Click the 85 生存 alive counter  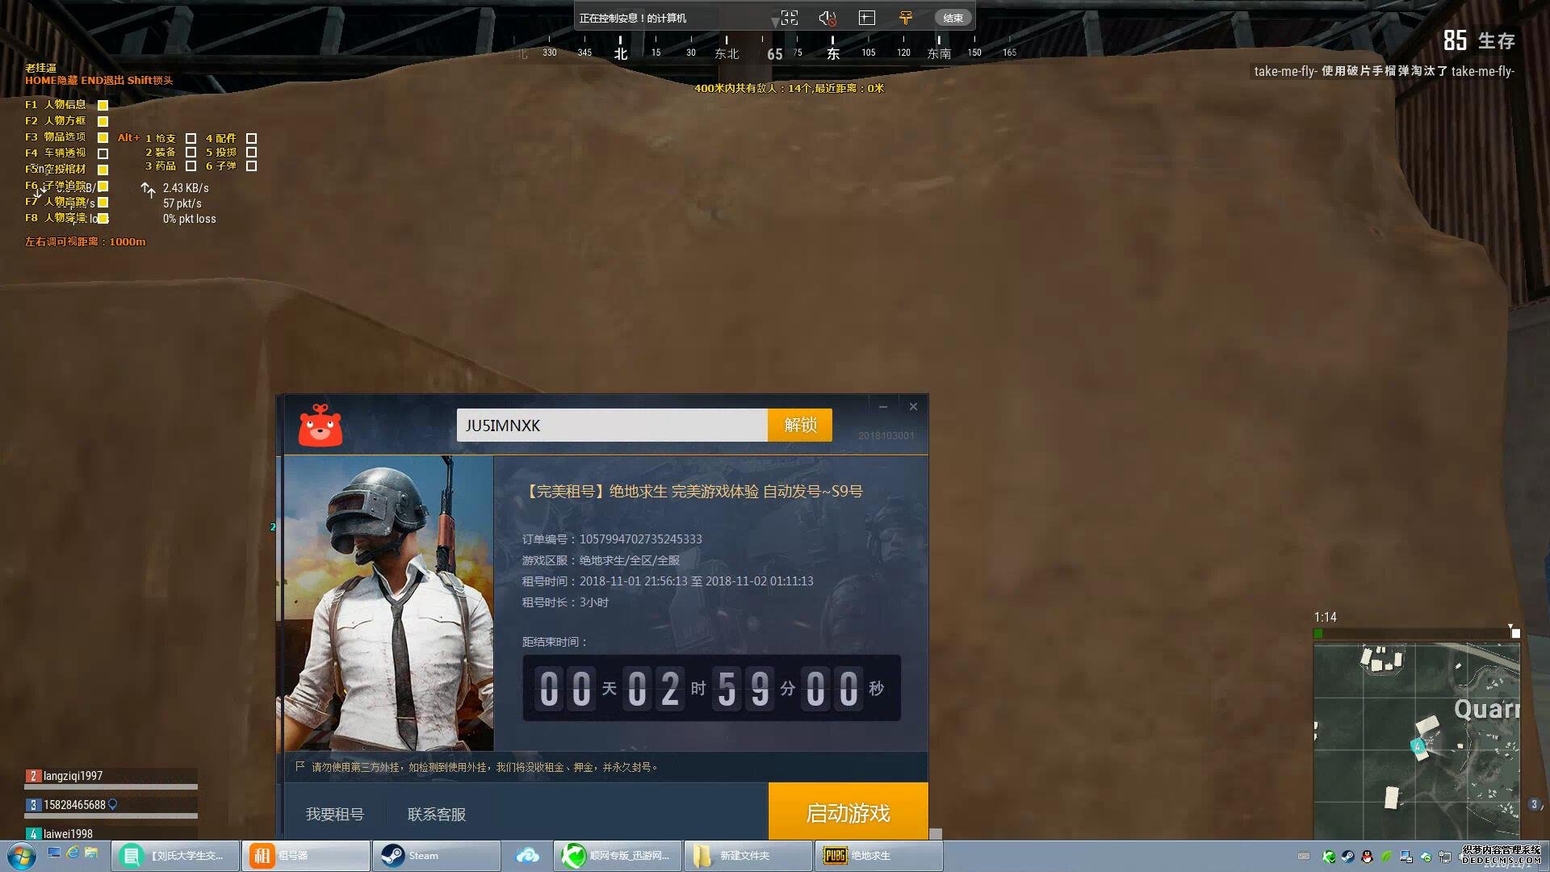coord(1479,40)
